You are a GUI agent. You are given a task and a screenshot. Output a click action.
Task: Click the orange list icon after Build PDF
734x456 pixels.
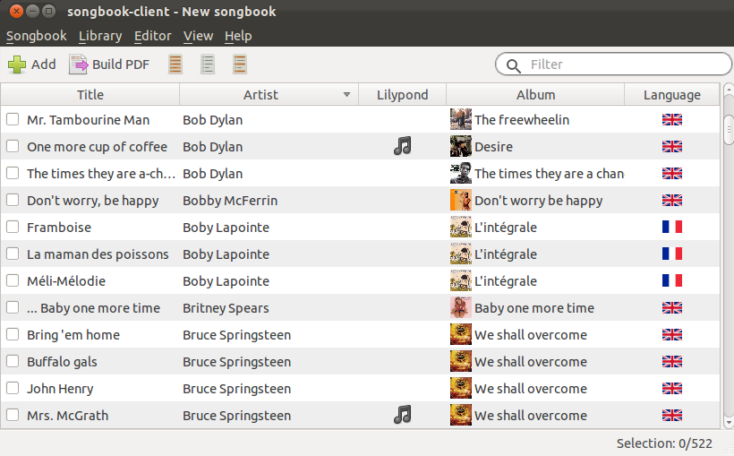click(x=175, y=65)
